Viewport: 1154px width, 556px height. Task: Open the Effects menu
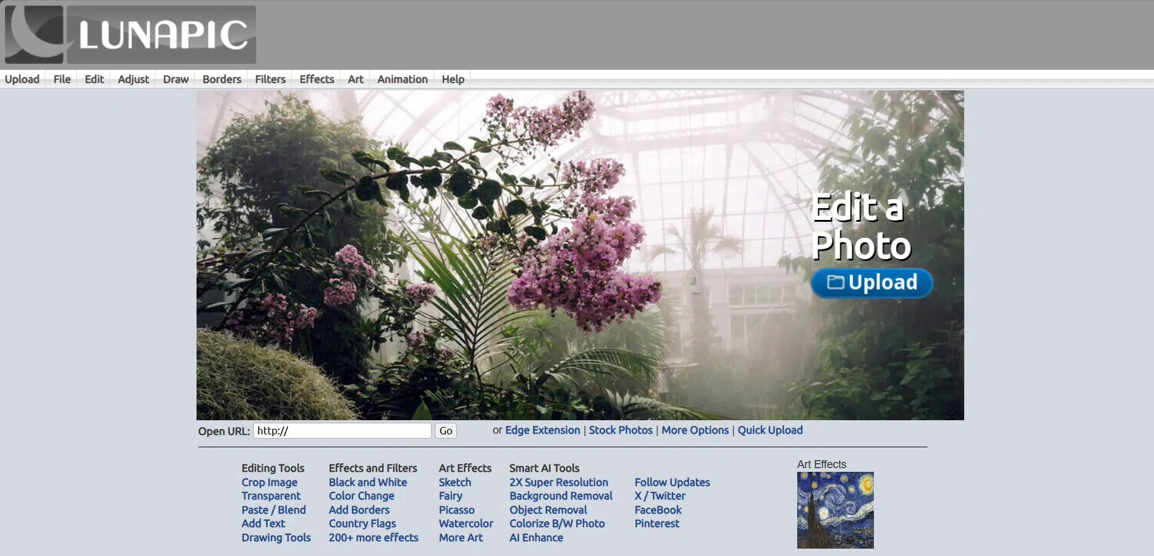[x=316, y=79]
